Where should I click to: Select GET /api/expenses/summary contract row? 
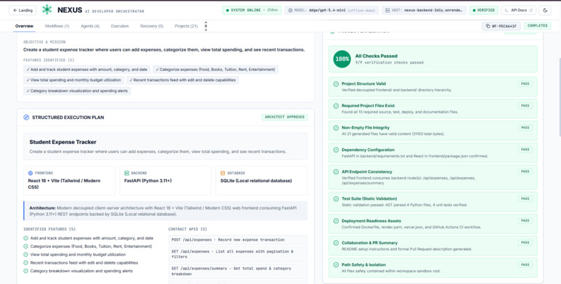tap(238, 271)
